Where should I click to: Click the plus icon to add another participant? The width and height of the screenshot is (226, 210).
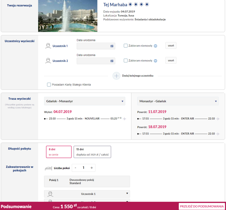[116, 76]
